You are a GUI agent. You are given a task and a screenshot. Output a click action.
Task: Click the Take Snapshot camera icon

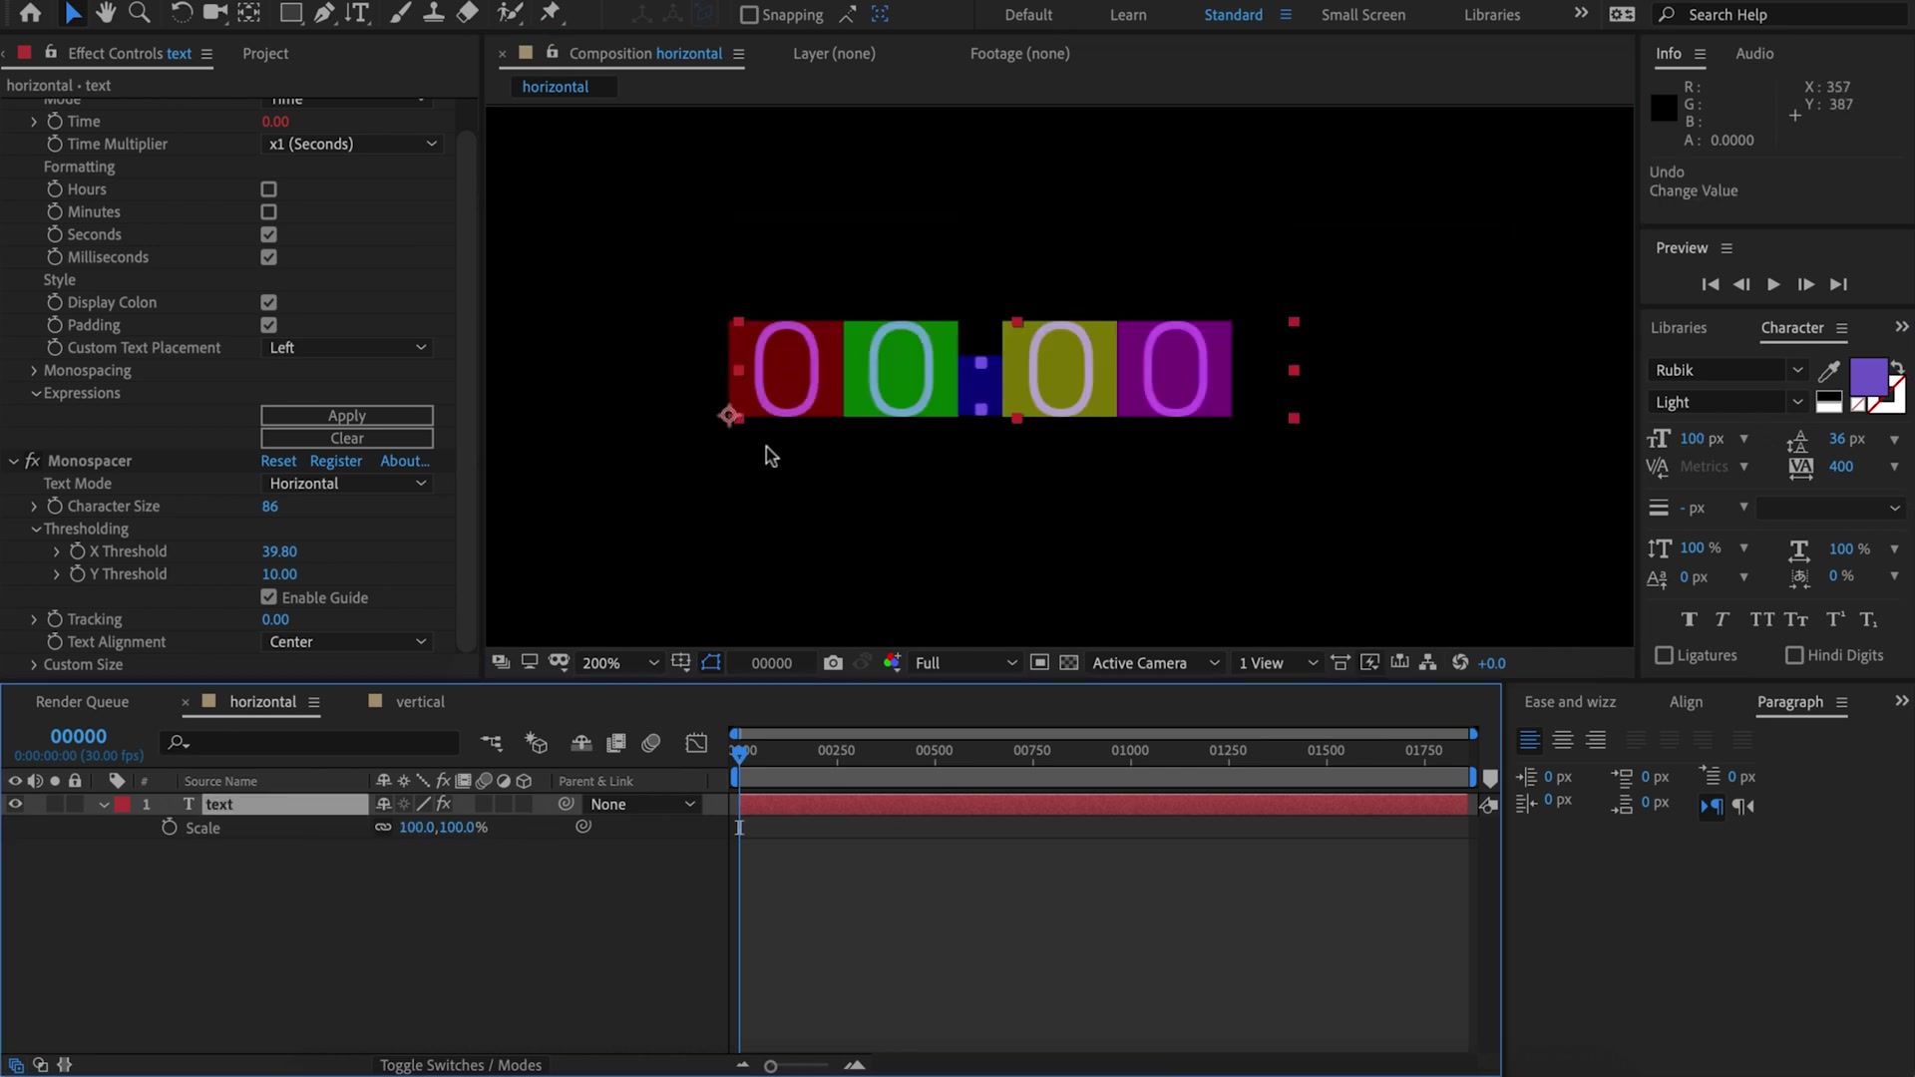(x=833, y=663)
